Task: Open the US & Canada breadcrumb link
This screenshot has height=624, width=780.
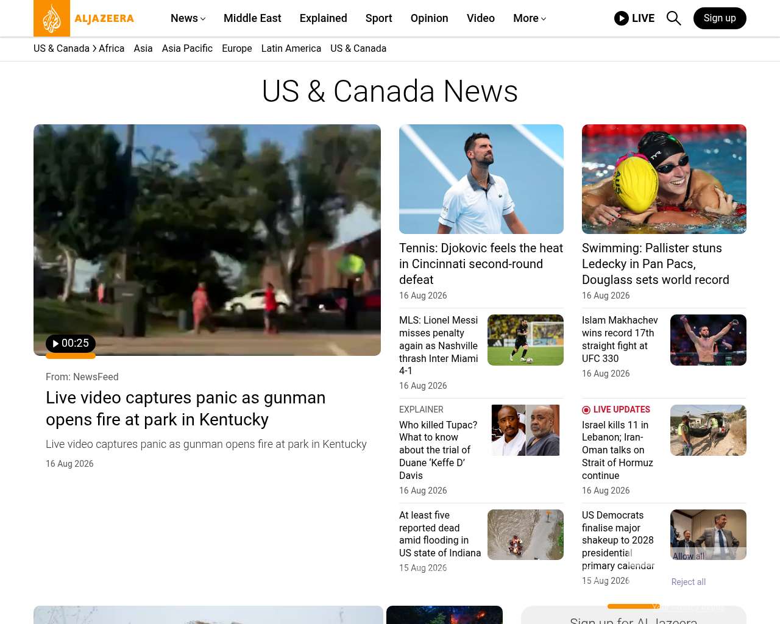Action: click(x=62, y=49)
